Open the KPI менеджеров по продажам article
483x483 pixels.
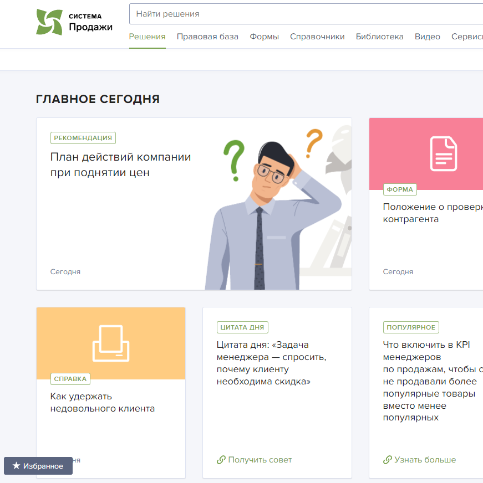coord(433,381)
